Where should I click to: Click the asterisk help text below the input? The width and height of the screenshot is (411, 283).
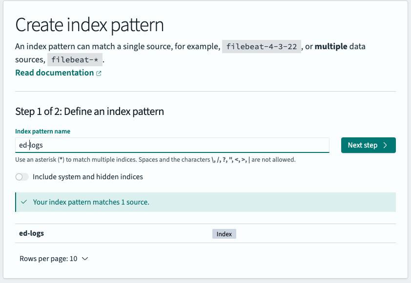155,160
